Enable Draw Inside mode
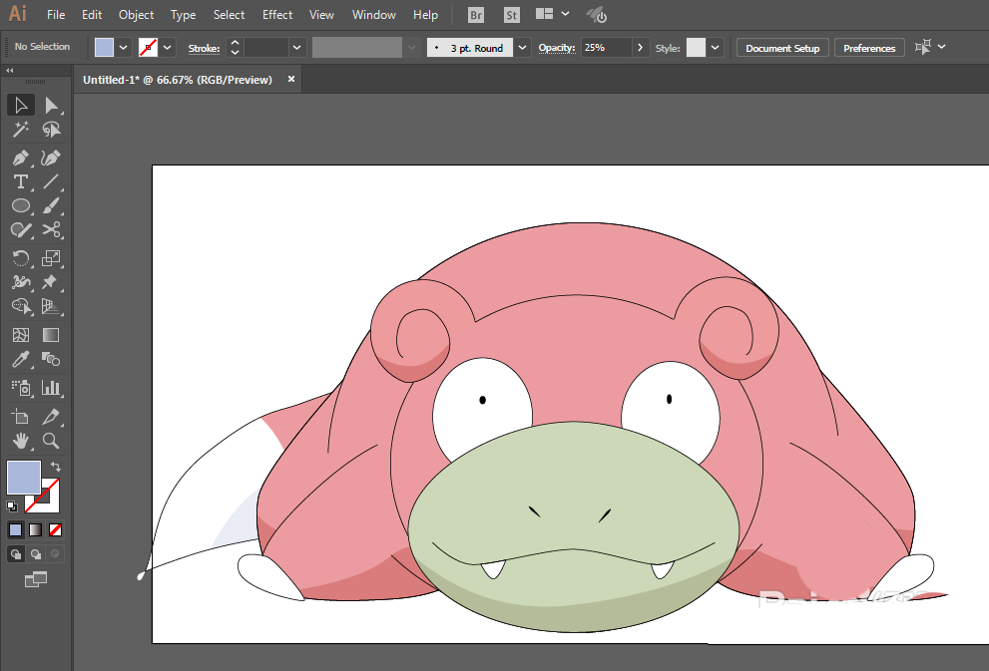 pyautogui.click(x=56, y=553)
